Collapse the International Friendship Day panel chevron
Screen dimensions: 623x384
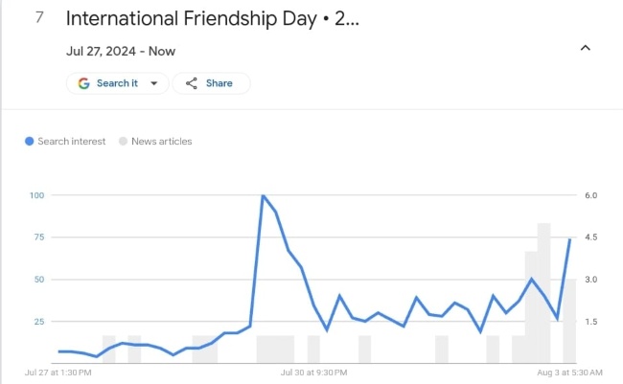586,48
